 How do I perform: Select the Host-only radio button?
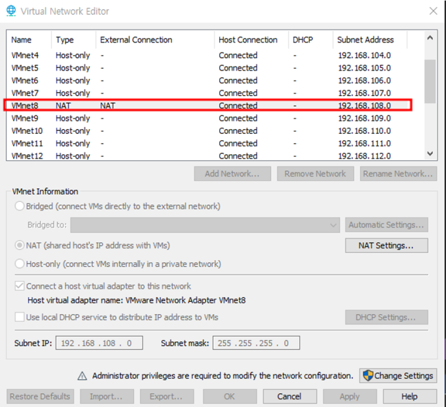[x=20, y=264]
